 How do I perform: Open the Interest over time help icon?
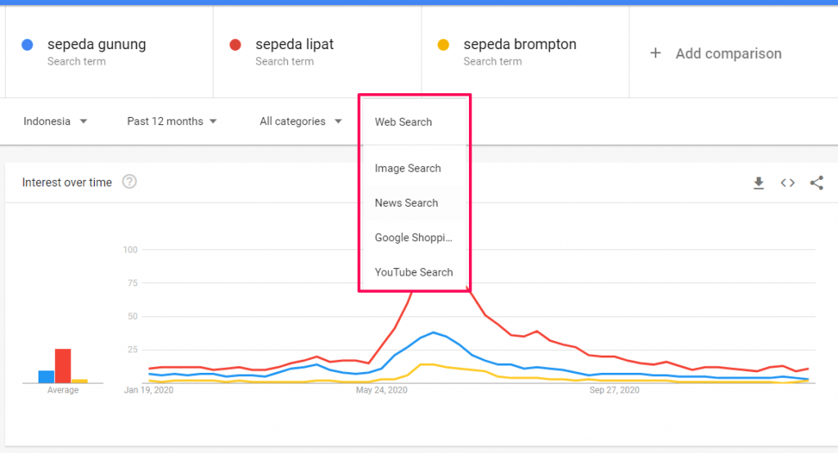[129, 182]
